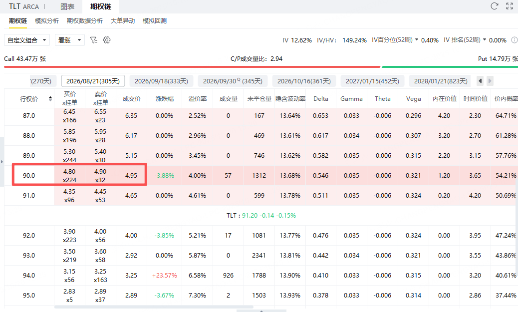The image size is (518, 312).
Task: Click the next expiry dates arrow
Action: coord(490,81)
